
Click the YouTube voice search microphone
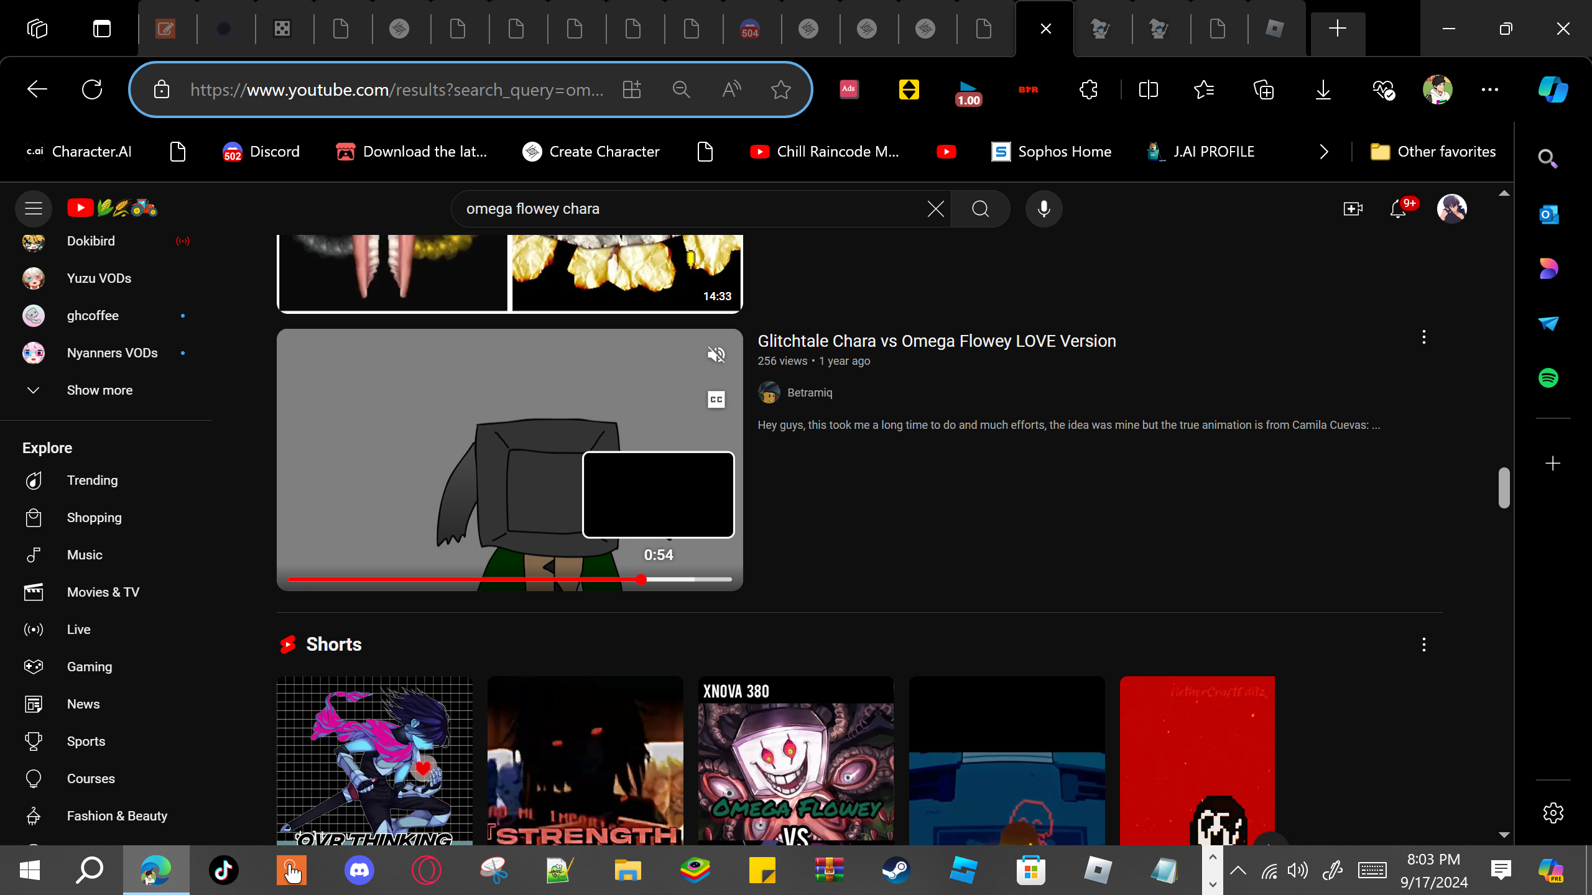click(1044, 209)
